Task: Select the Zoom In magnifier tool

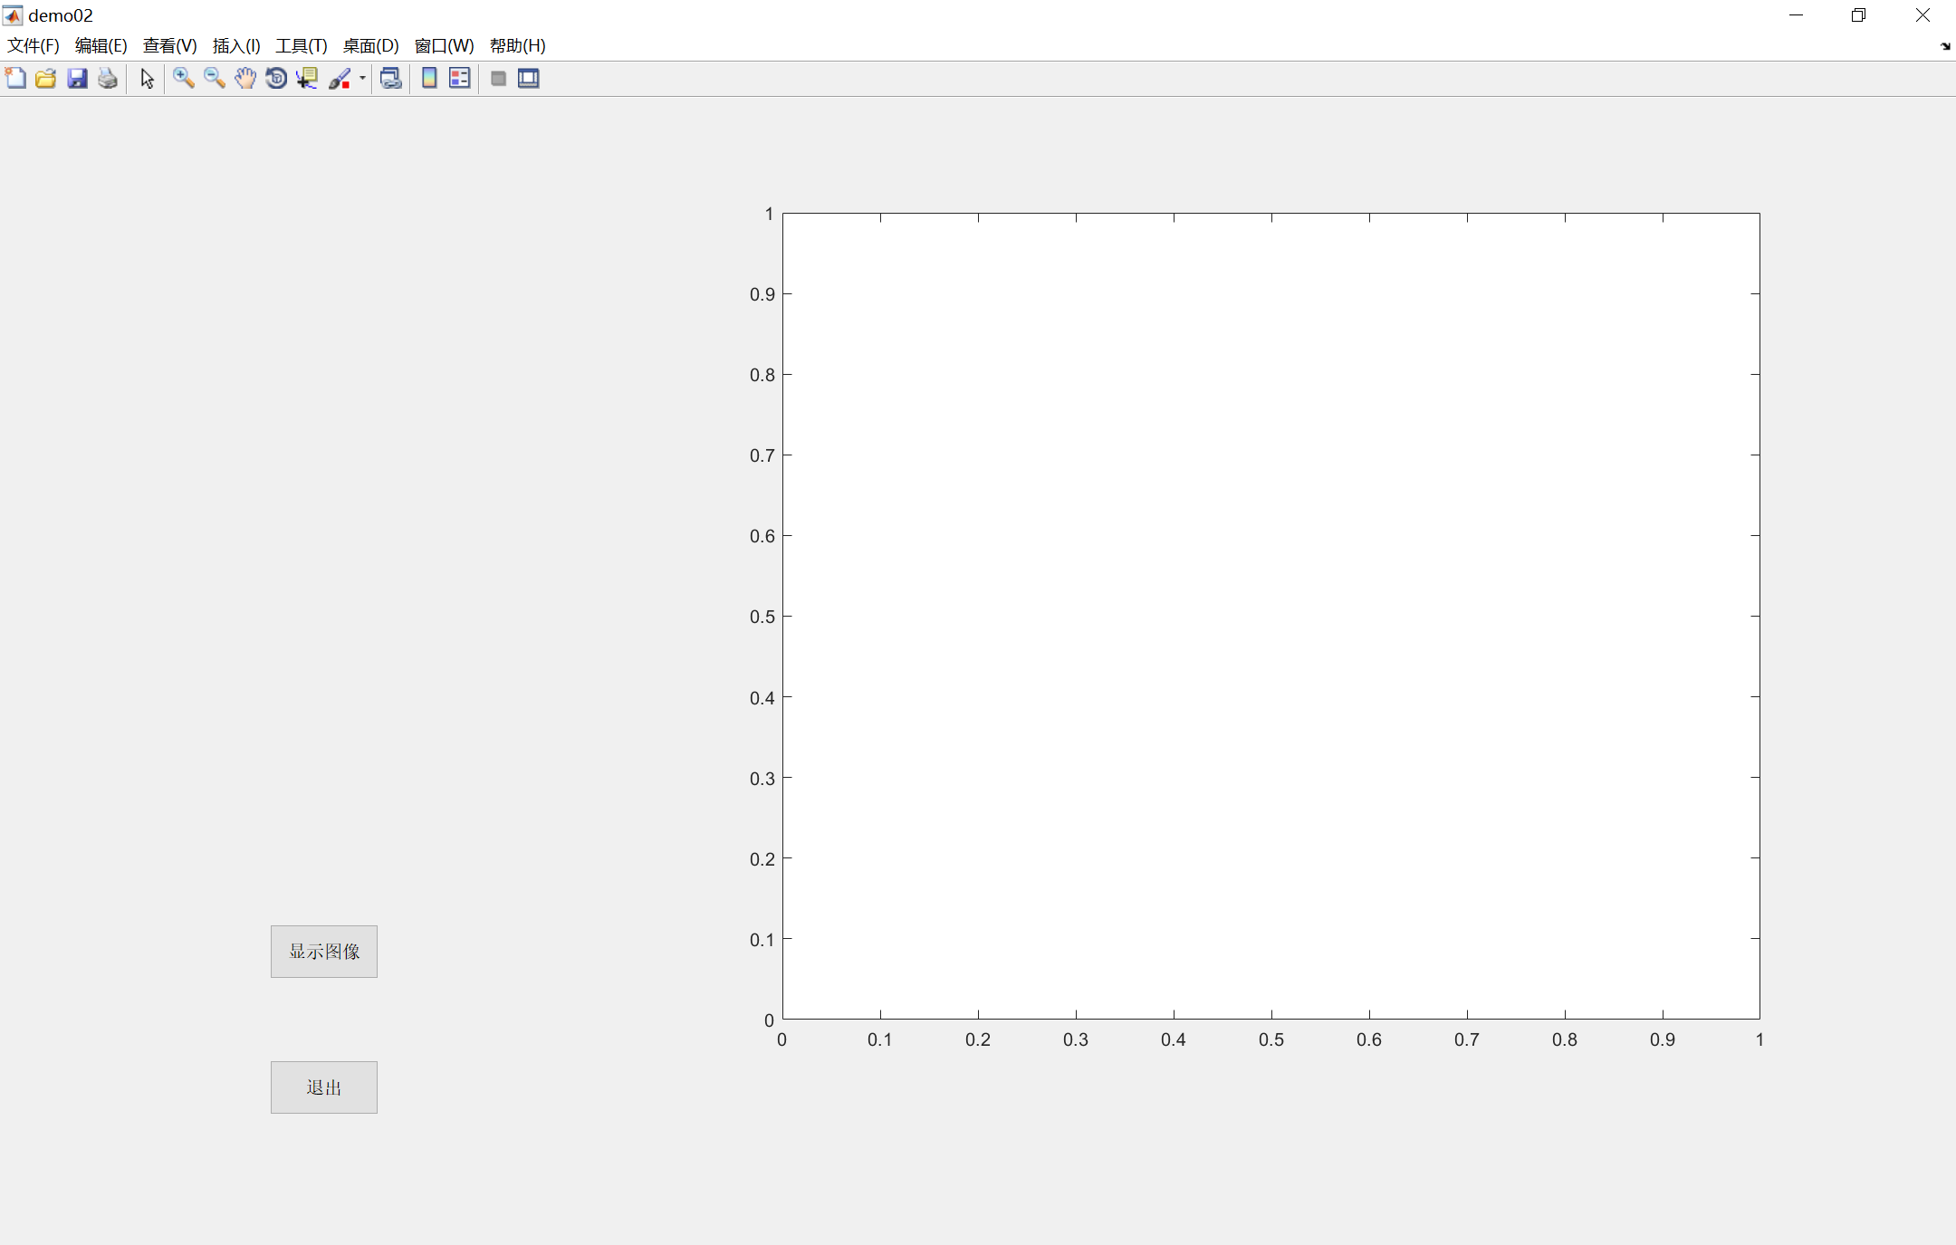Action: tap(184, 79)
